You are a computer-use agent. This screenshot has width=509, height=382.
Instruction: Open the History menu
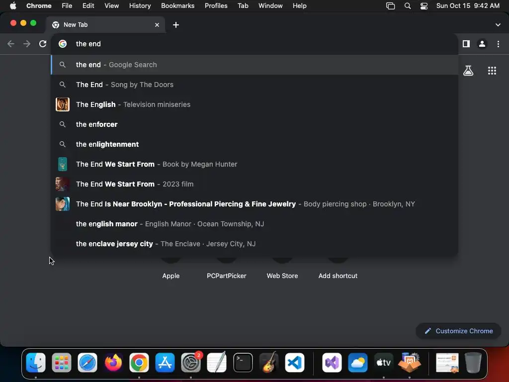(x=140, y=6)
